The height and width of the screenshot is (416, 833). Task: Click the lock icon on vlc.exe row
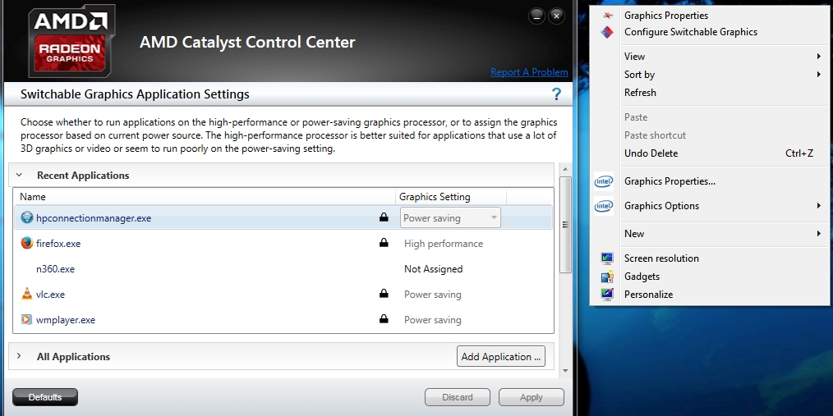[383, 295]
